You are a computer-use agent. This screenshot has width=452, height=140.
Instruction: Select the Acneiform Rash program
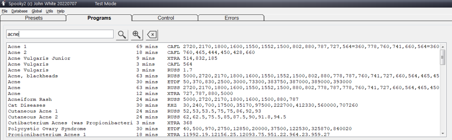click(x=30, y=99)
